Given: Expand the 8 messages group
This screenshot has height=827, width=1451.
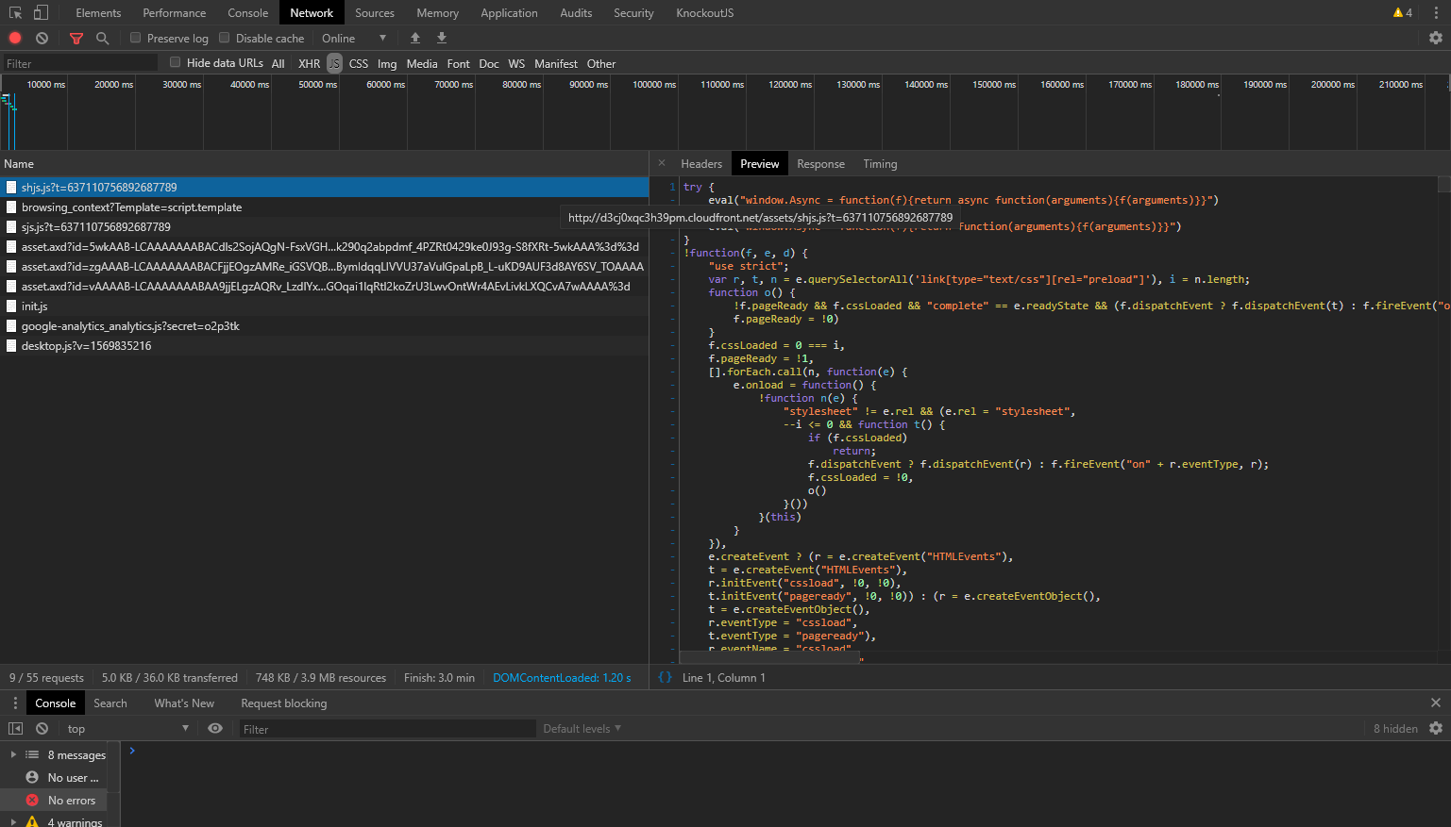Looking at the screenshot, I should click(x=13, y=754).
